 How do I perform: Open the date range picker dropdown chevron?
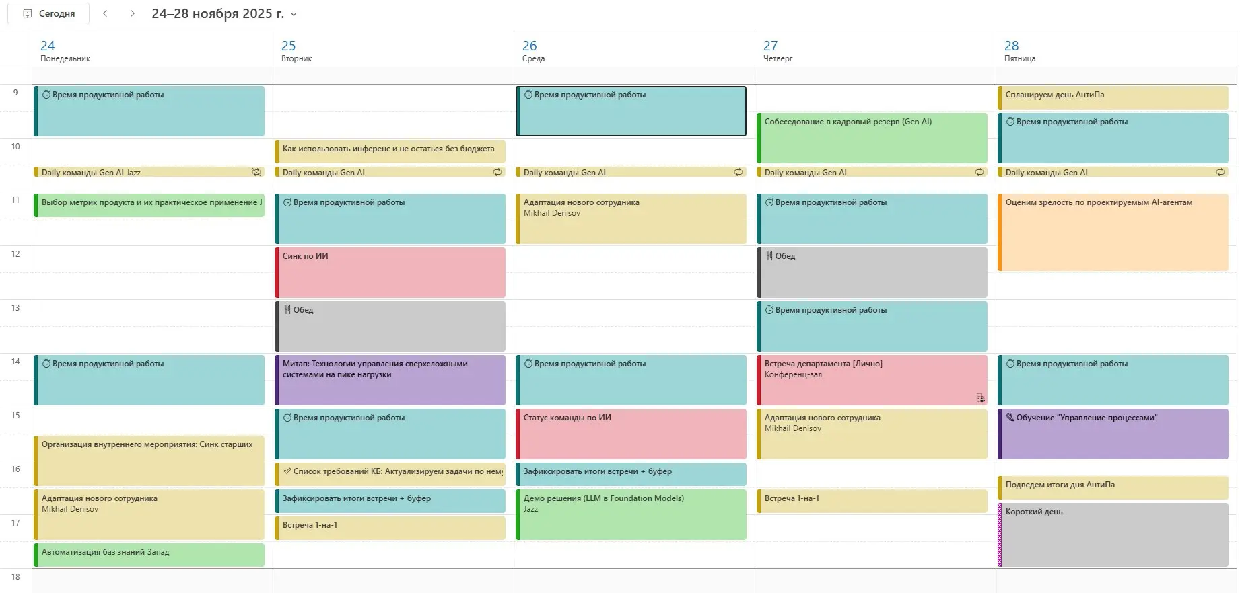point(294,14)
